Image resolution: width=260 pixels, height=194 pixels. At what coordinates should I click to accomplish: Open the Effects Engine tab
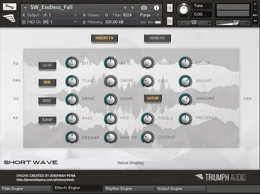77,188
